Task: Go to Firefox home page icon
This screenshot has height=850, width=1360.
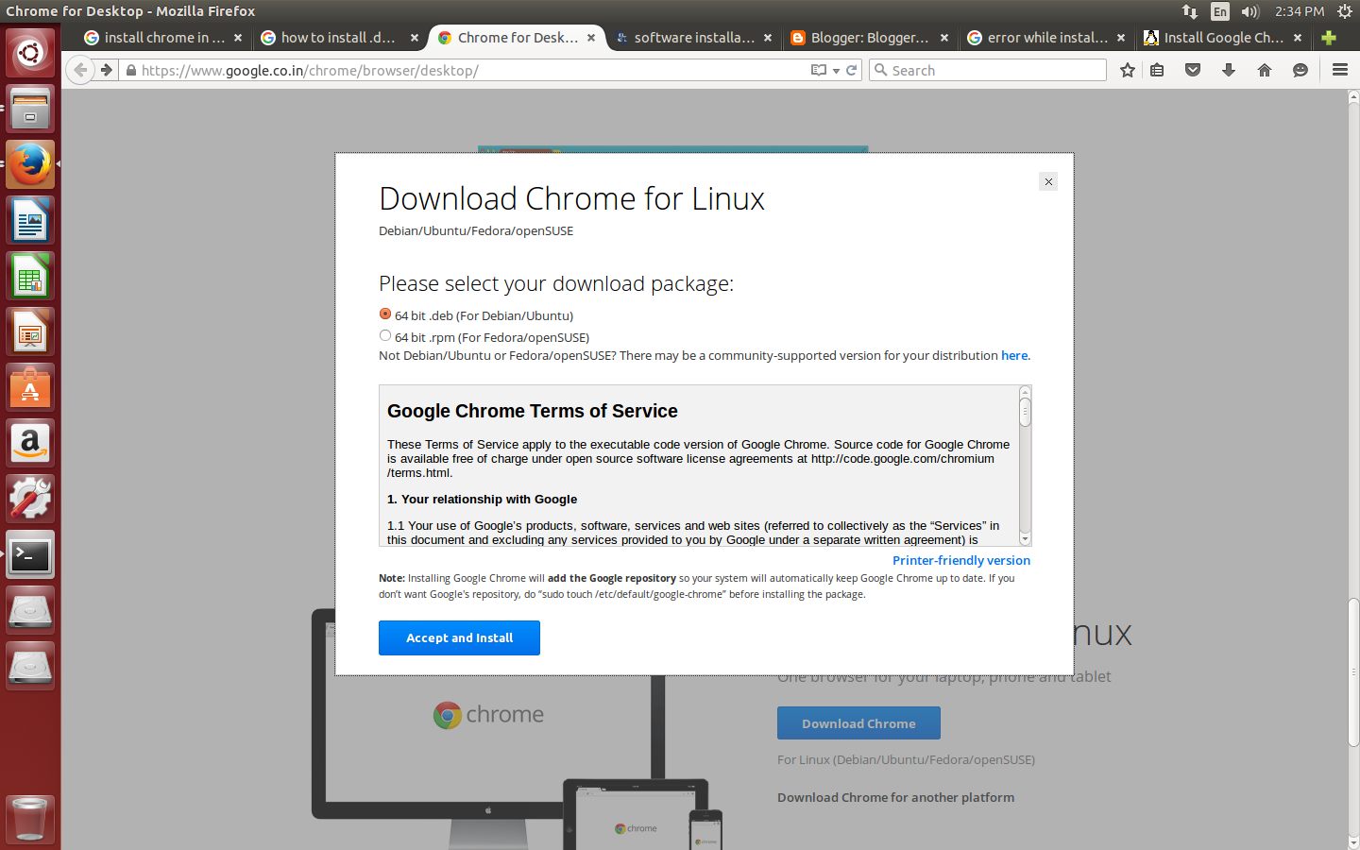Action: tap(1265, 70)
